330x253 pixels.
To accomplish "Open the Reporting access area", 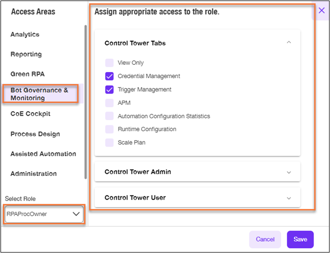I will (26, 55).
